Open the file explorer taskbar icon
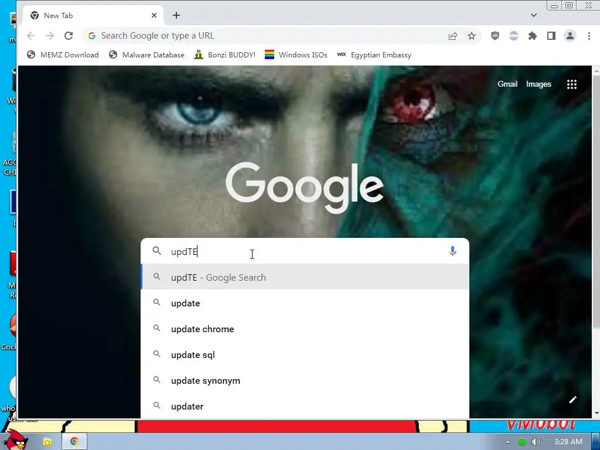600x450 pixels. coord(47,442)
